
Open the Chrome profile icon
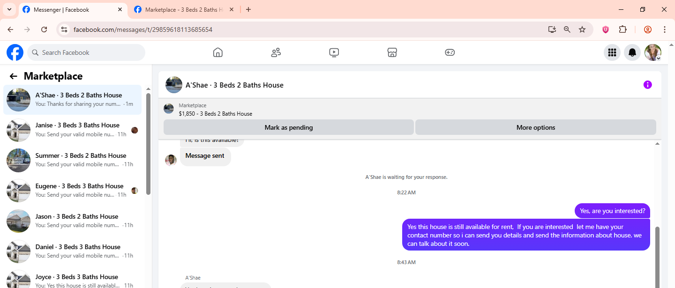(648, 30)
